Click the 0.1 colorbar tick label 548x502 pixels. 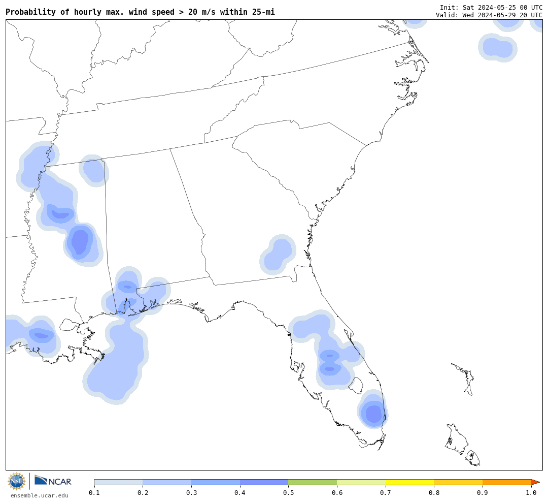click(94, 493)
